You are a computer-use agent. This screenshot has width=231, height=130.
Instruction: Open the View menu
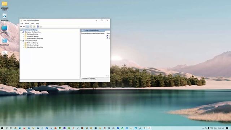point(32,23)
